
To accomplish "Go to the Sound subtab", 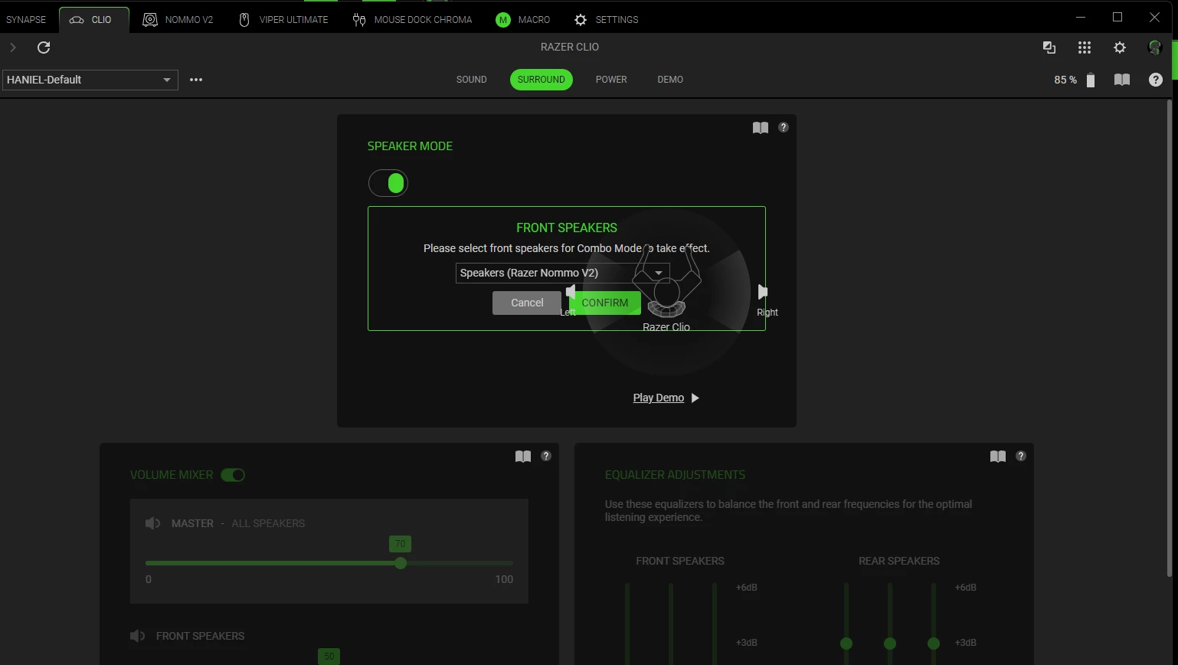I will pyautogui.click(x=472, y=80).
